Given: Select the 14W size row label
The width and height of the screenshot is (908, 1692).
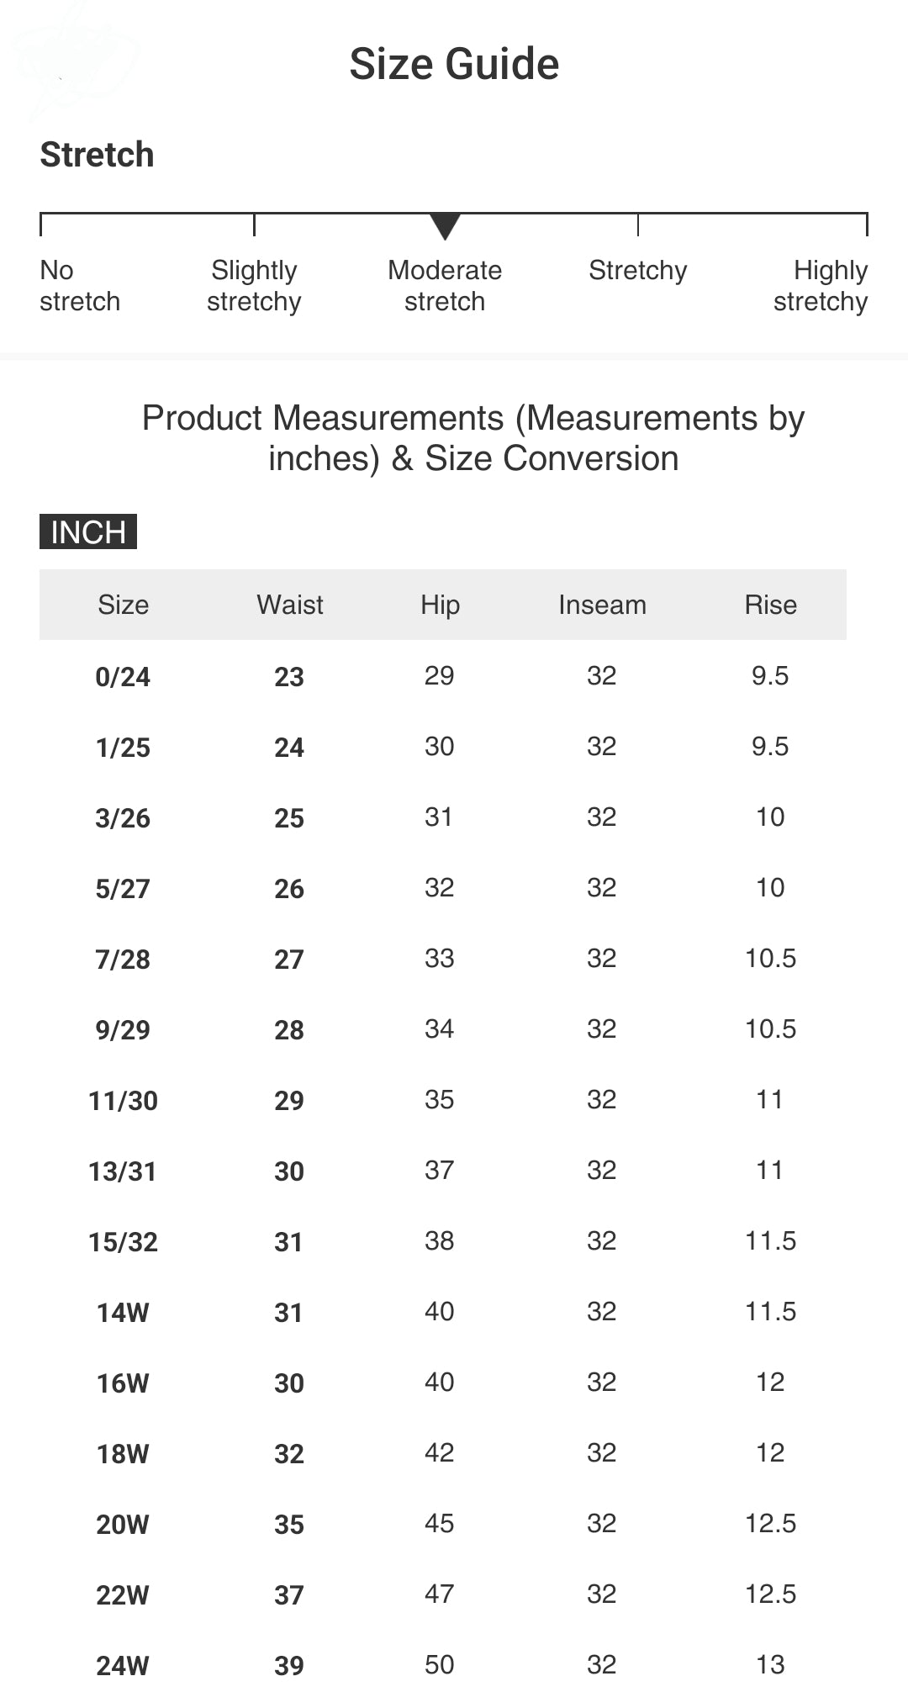Looking at the screenshot, I should (x=123, y=1313).
